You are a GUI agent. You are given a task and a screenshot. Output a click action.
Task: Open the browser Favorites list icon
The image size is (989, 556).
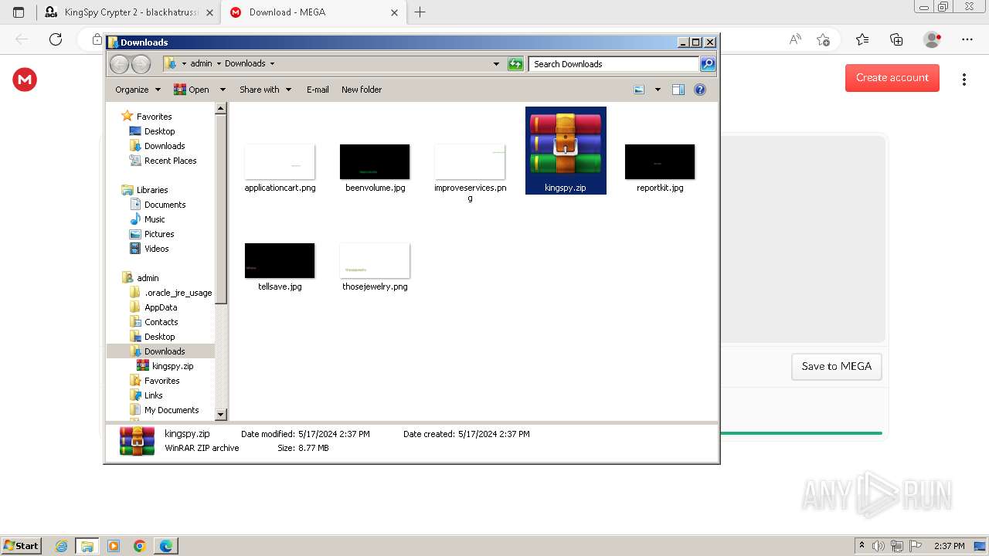click(862, 39)
